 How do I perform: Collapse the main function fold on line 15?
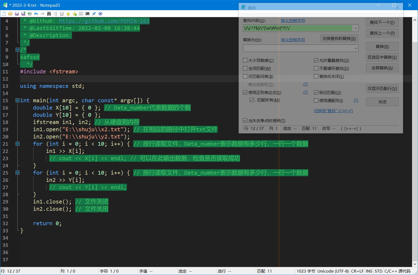coord(17,100)
